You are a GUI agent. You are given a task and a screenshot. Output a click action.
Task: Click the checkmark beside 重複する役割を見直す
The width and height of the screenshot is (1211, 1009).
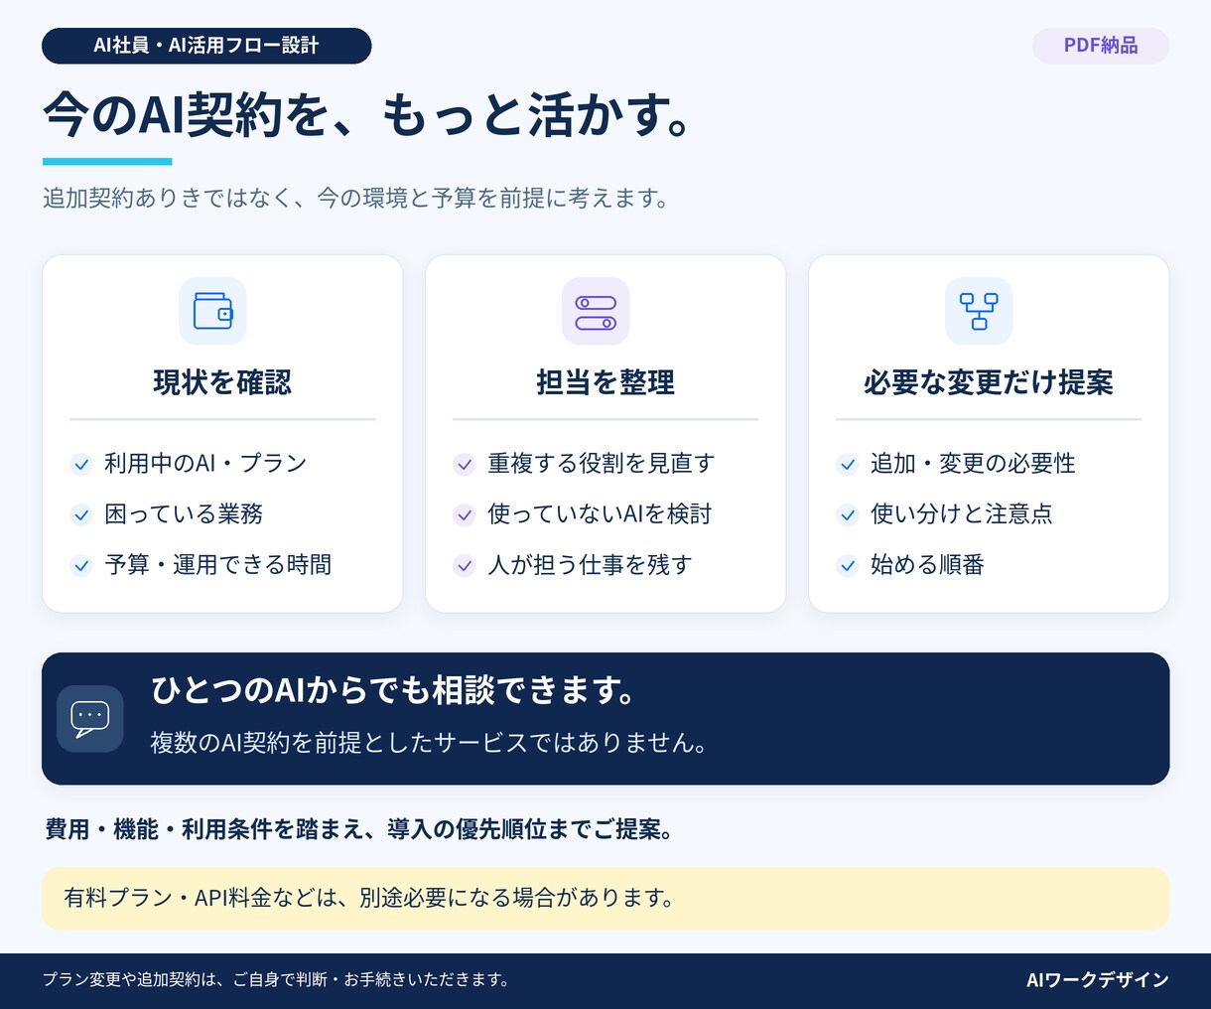[x=465, y=464]
